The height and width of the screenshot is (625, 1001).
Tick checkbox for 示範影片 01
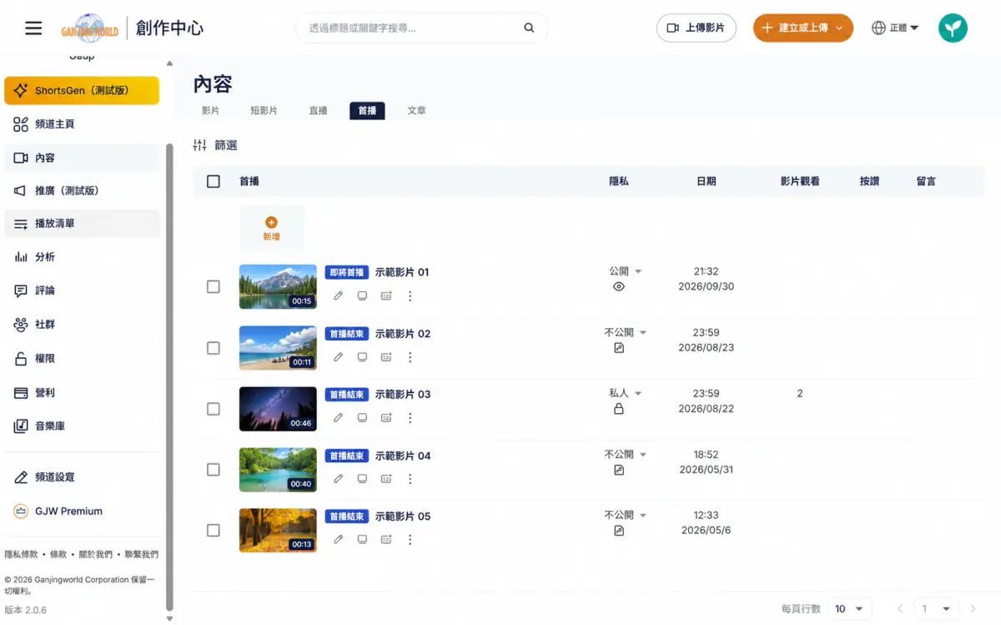[214, 286]
